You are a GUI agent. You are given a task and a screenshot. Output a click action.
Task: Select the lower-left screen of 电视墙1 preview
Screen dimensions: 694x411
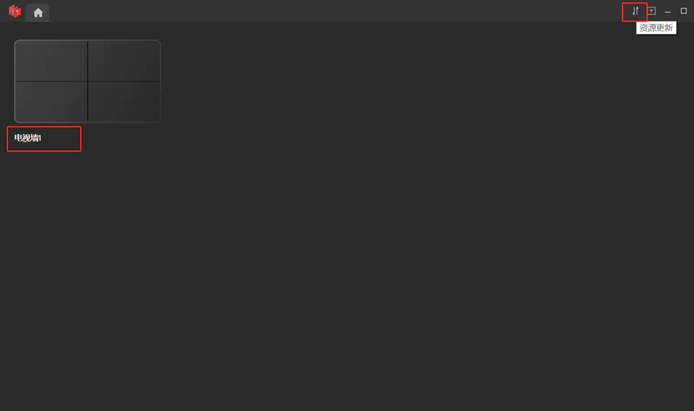point(51,101)
